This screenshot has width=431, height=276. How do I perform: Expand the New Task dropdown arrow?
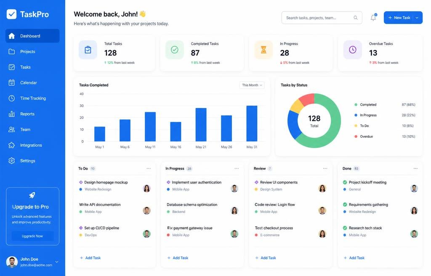point(417,18)
